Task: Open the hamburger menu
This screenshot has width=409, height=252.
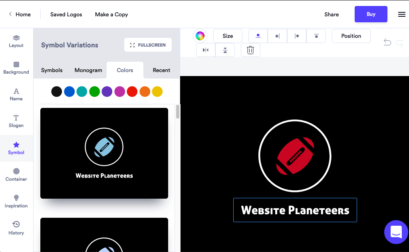Action: tap(402, 14)
